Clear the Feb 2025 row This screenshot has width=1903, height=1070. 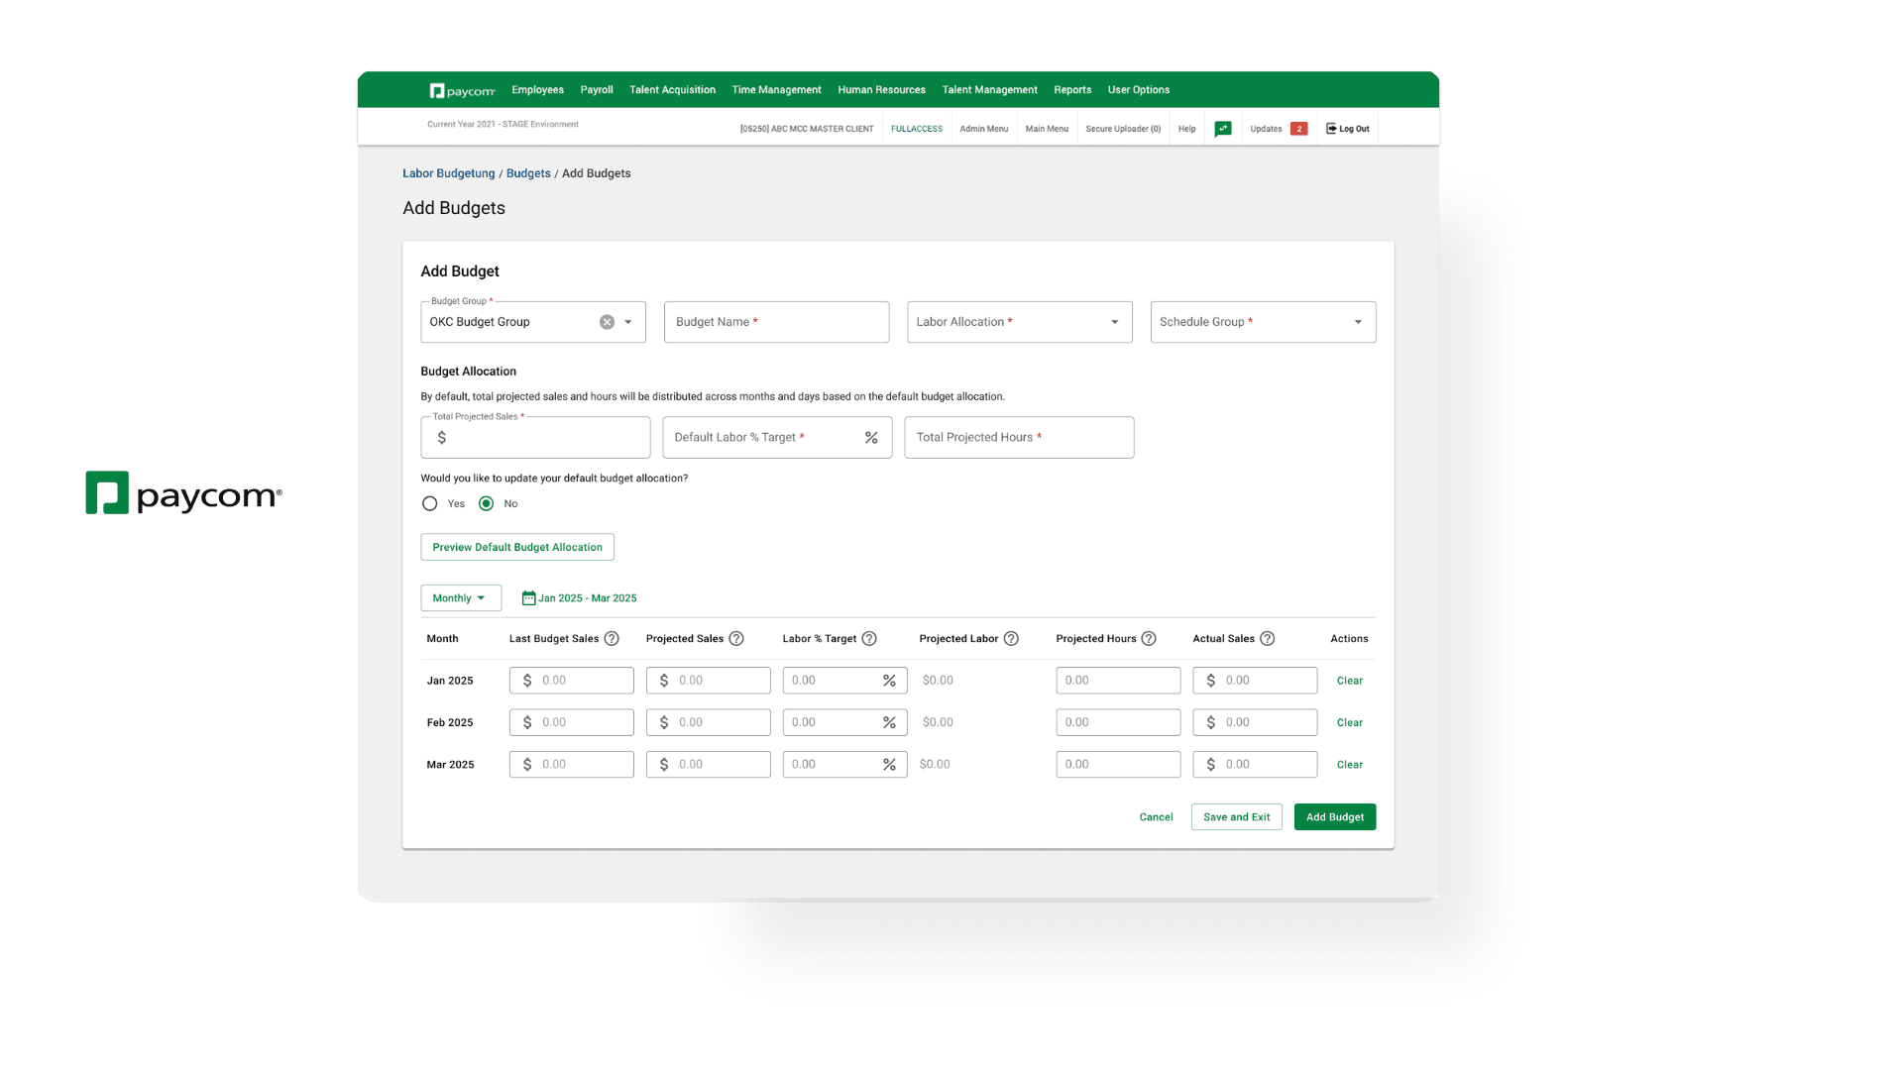pos(1349,722)
